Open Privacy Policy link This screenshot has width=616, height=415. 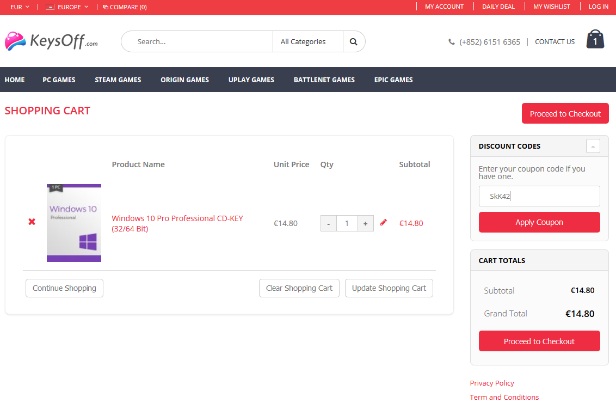tap(492, 383)
